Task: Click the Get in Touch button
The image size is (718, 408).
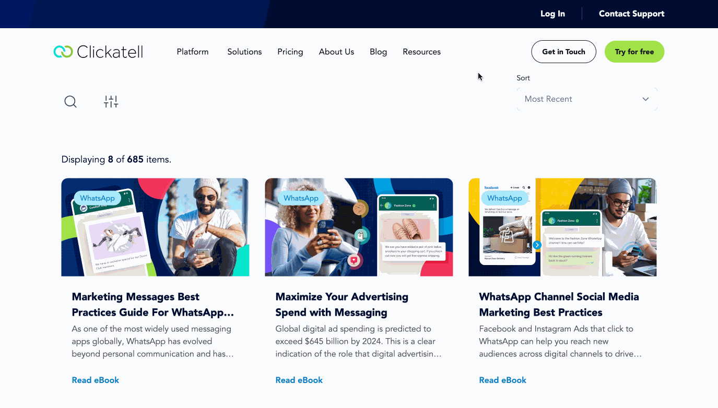Action: [x=563, y=52]
